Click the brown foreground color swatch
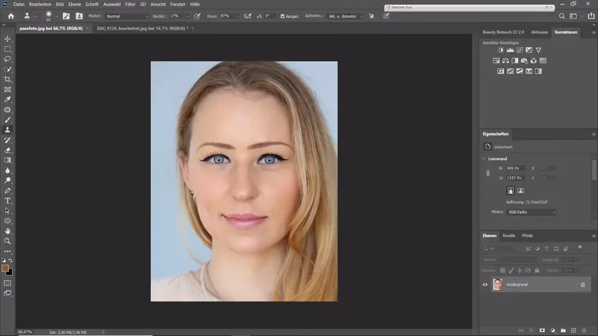This screenshot has width=598, height=336. (x=5, y=268)
